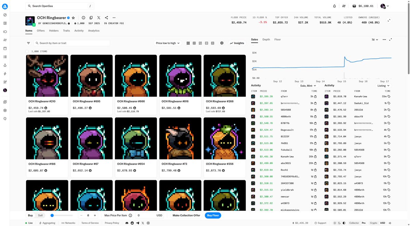Switch to the large grid view
The width and height of the screenshot is (410, 226).
pos(188,43)
